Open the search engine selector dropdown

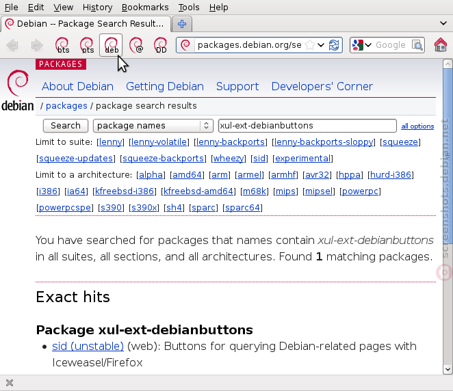[361, 45]
